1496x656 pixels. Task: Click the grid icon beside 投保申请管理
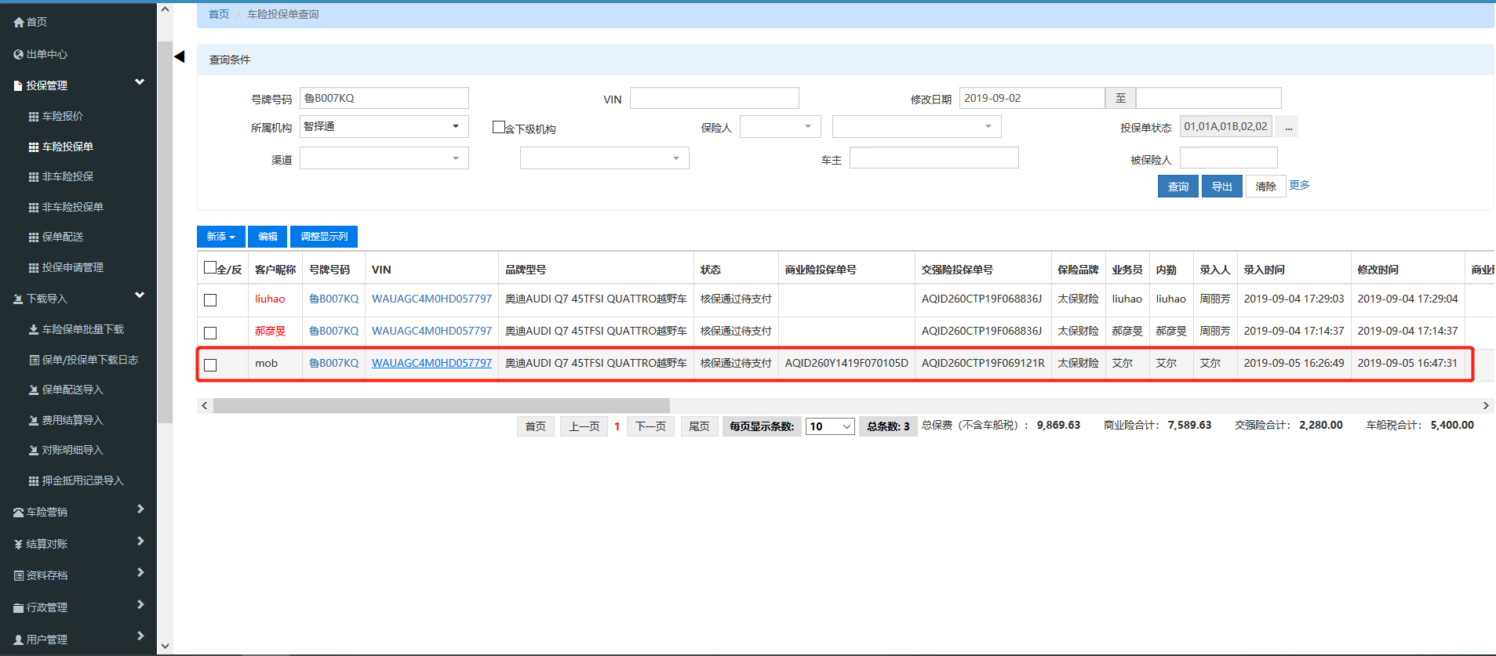(34, 268)
